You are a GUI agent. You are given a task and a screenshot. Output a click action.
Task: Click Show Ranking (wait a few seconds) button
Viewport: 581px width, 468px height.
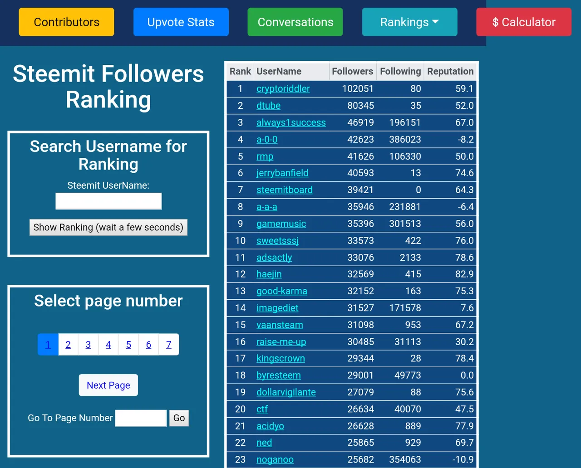tap(108, 227)
